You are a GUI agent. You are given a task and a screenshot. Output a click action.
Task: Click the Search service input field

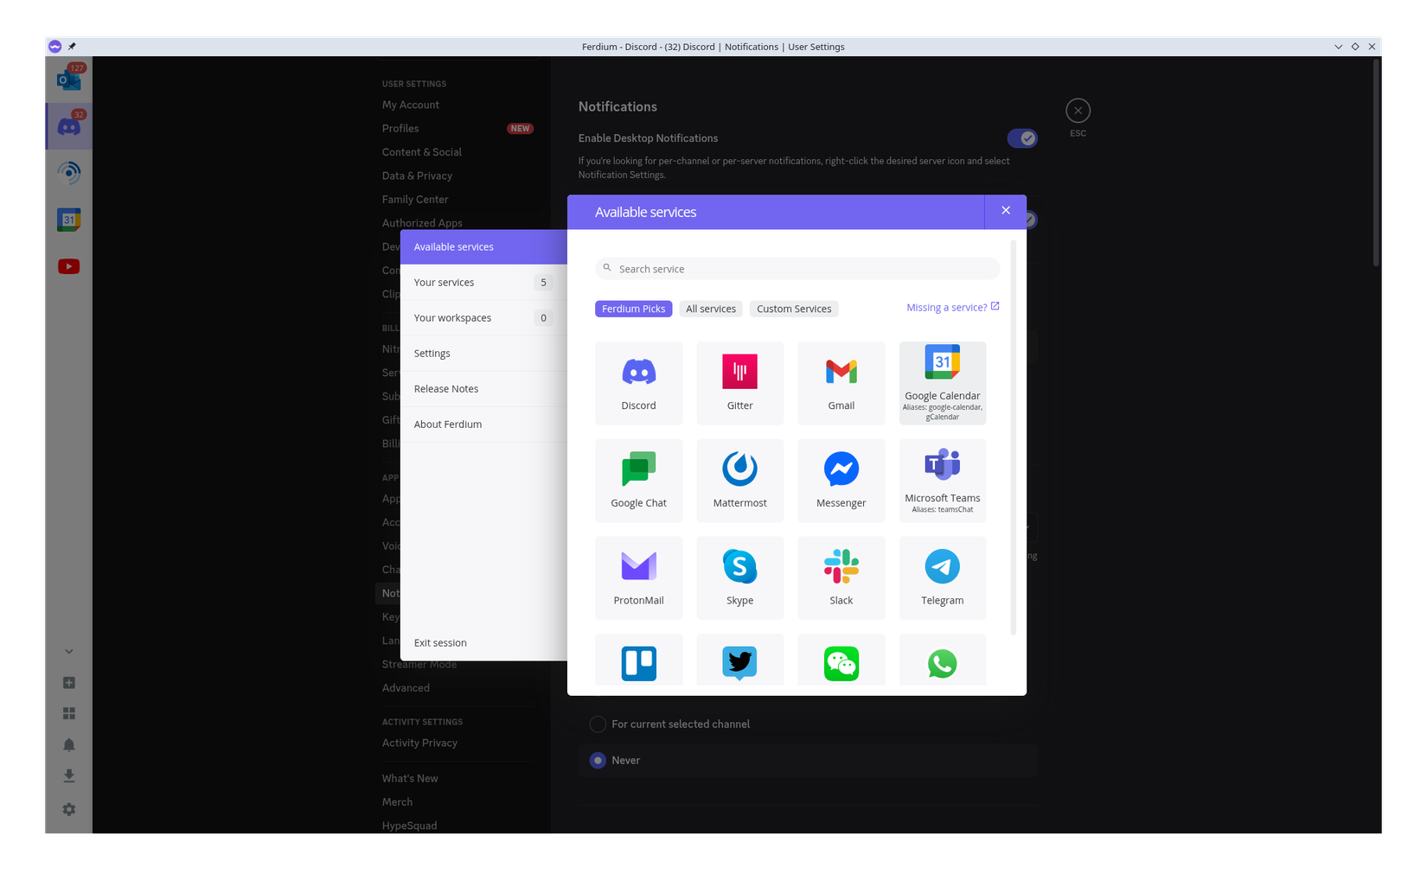point(797,268)
